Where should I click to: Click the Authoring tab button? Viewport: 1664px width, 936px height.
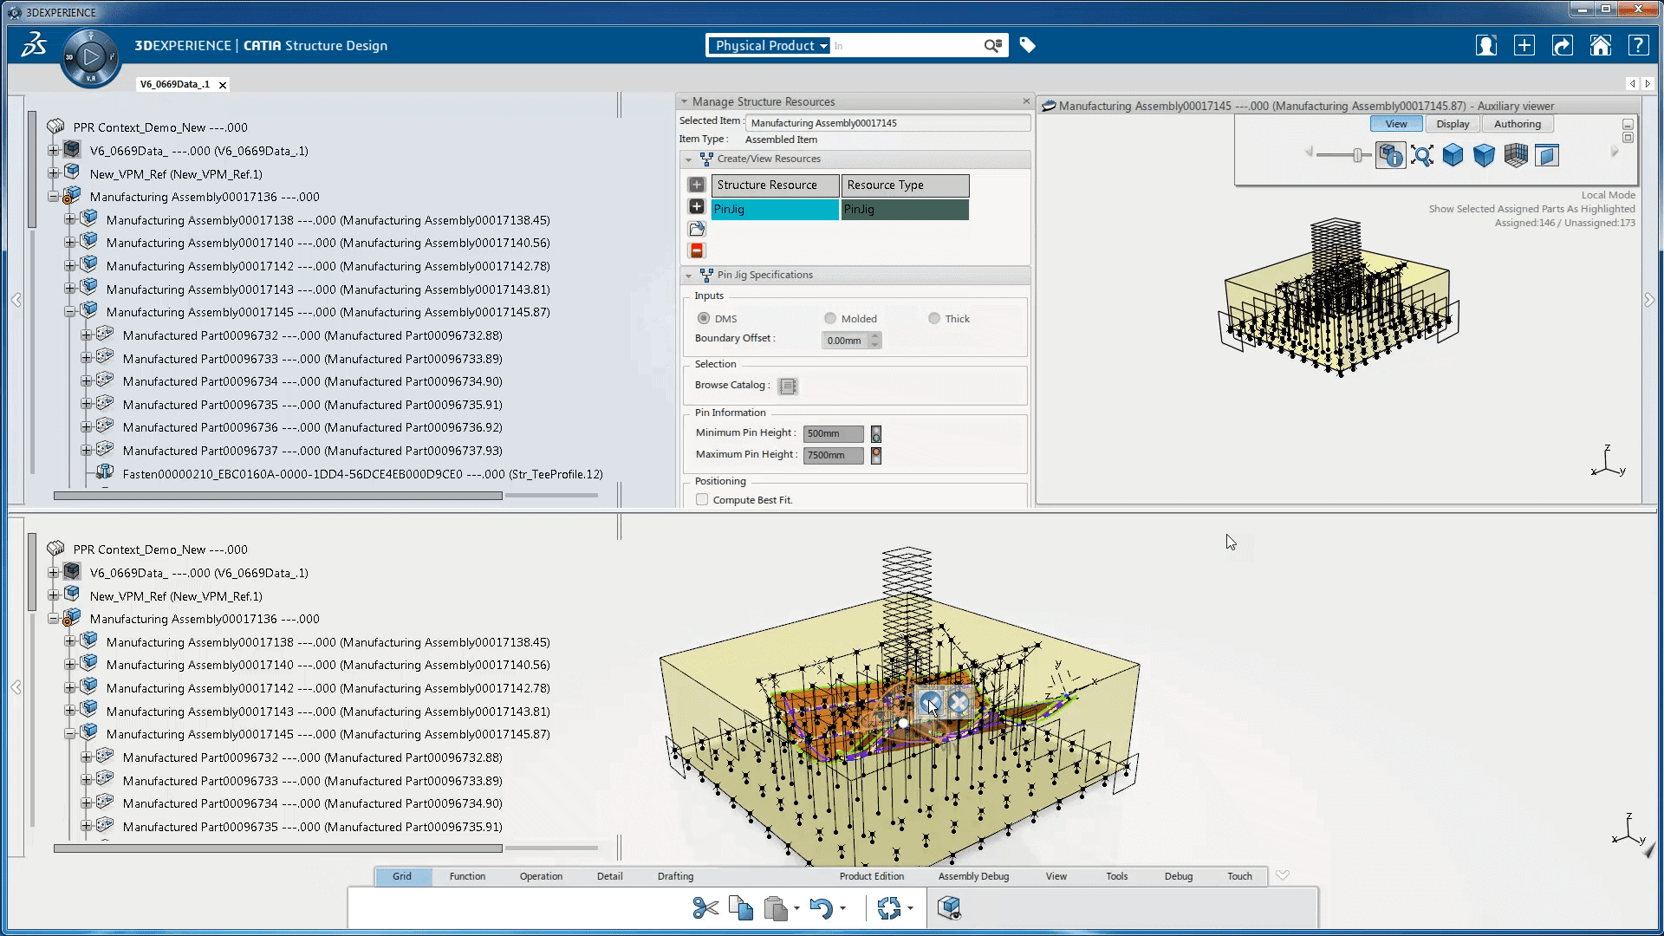tap(1517, 124)
